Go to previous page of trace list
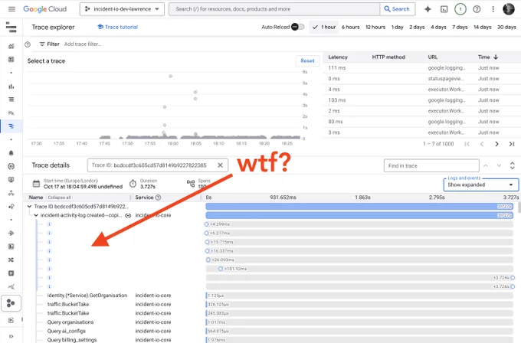Viewport: 521px width, 343px height. click(482, 144)
